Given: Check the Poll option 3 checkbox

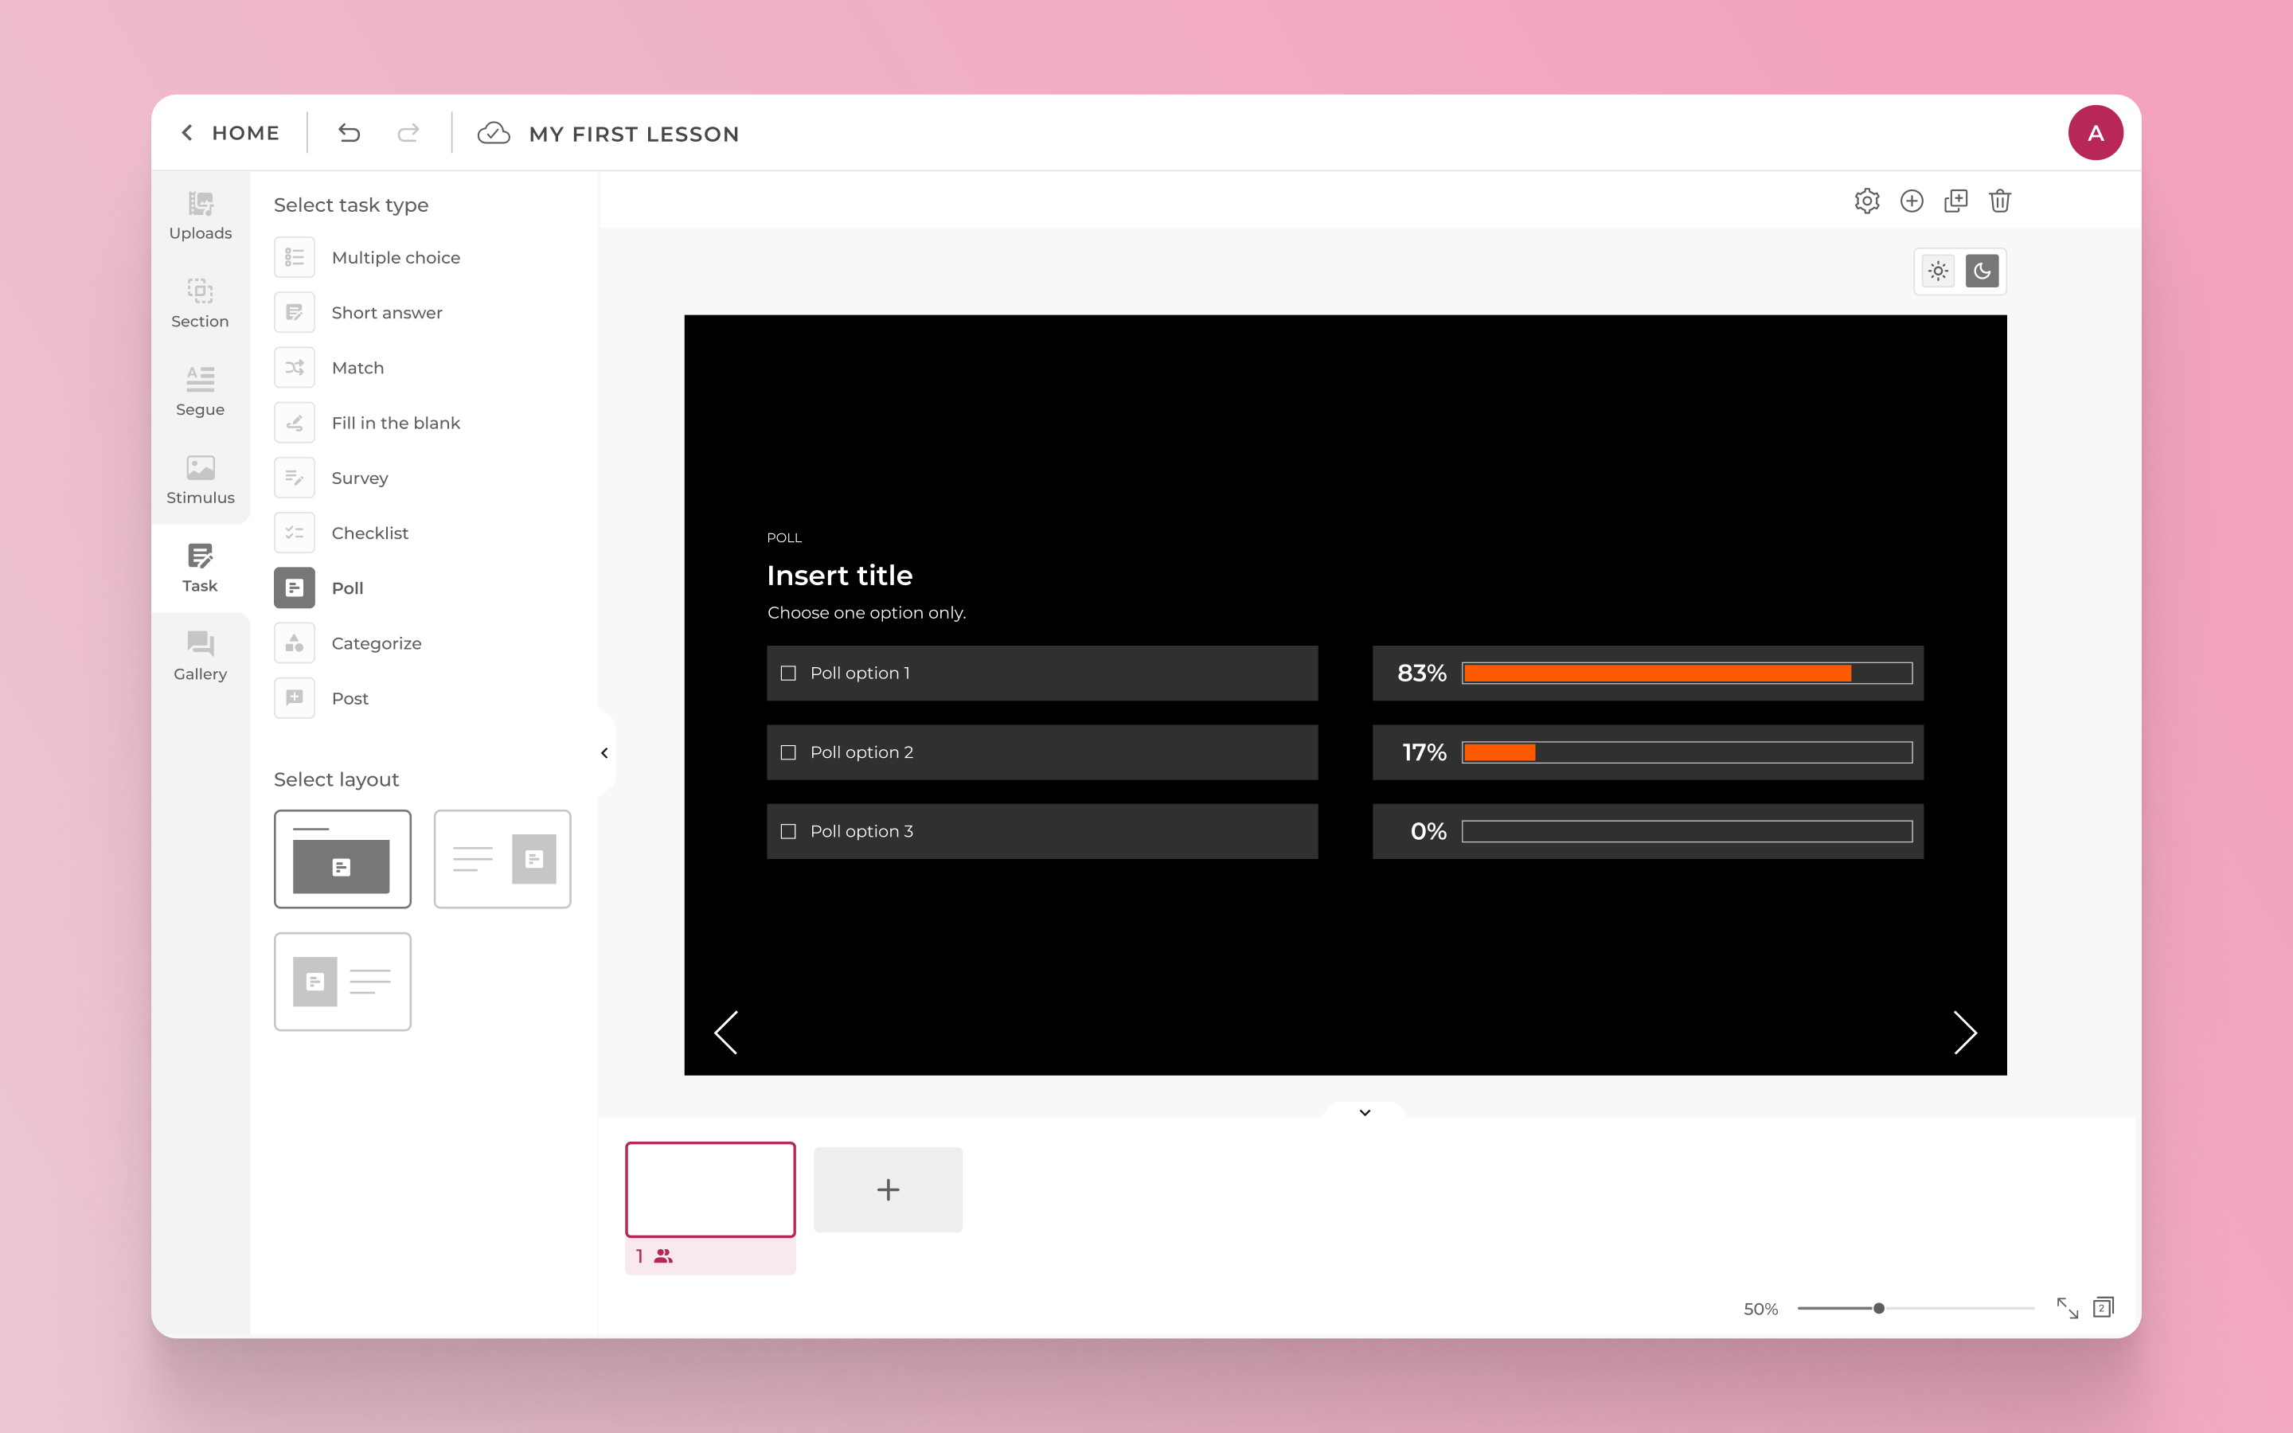Looking at the screenshot, I should [787, 831].
